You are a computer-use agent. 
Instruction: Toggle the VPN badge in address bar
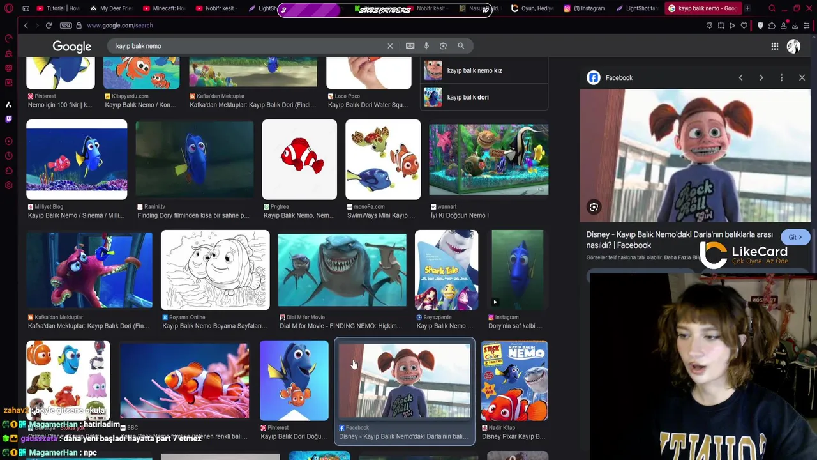(66, 26)
